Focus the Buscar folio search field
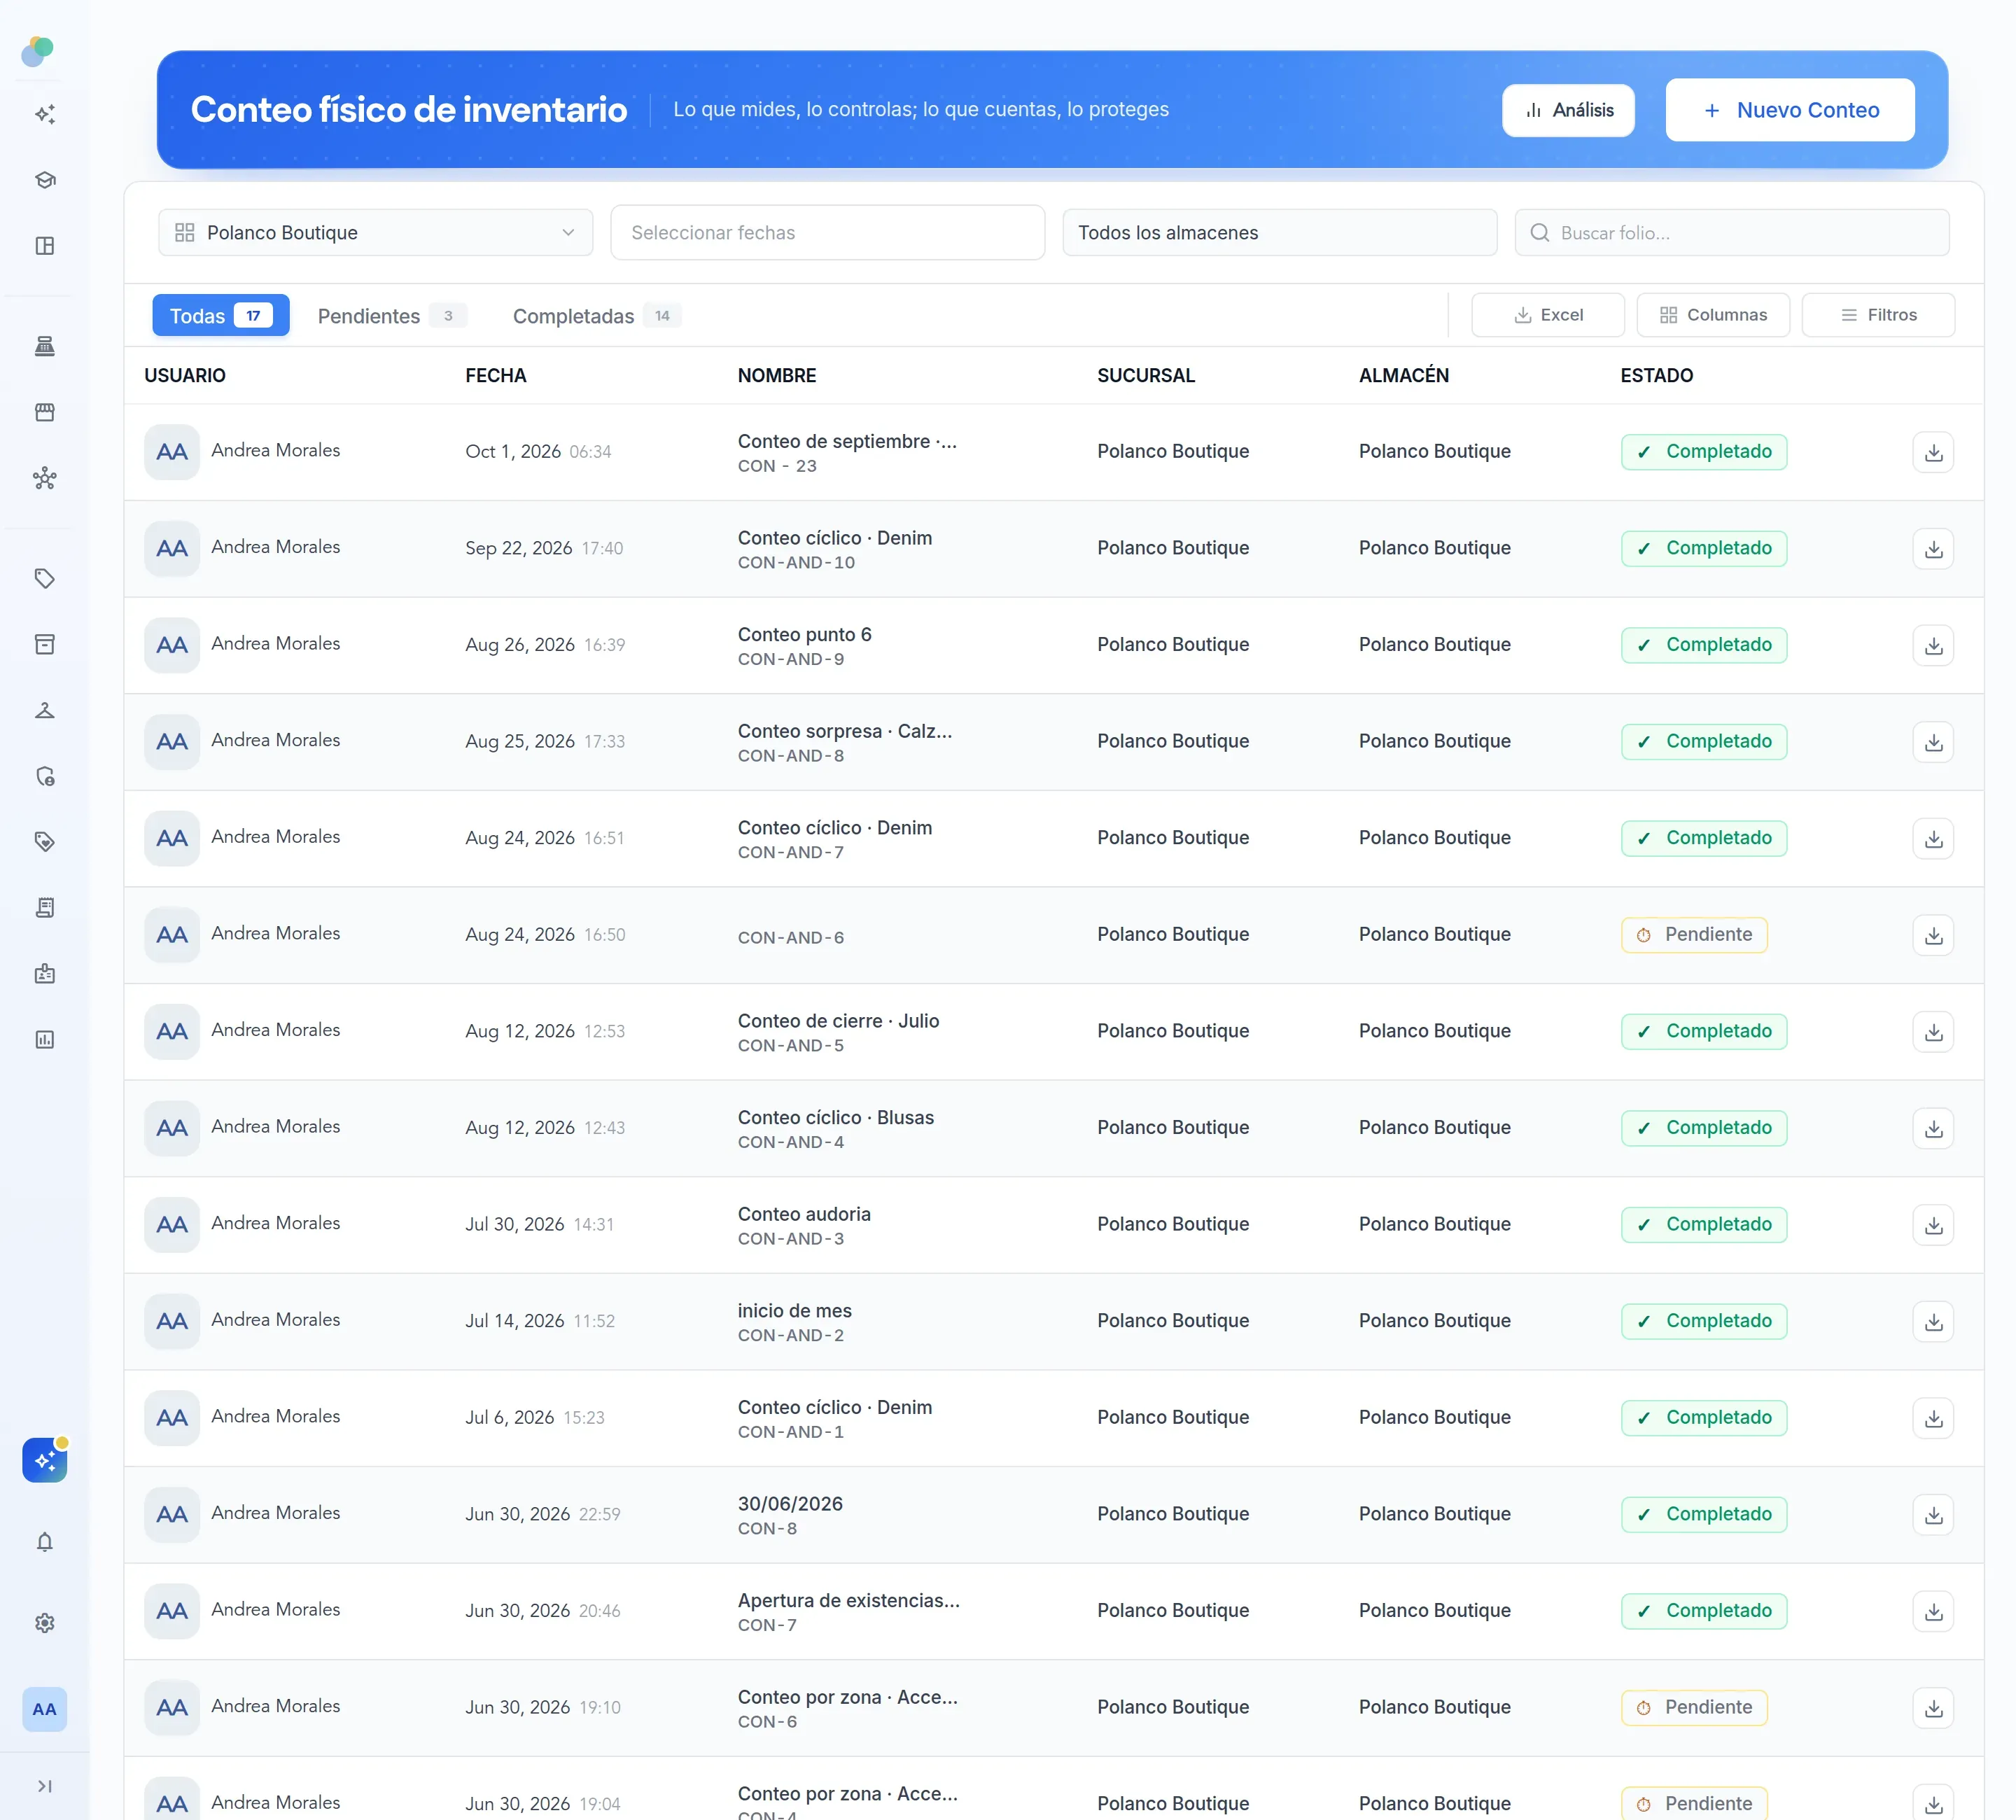Image resolution: width=2016 pixels, height=1820 pixels. (1731, 232)
